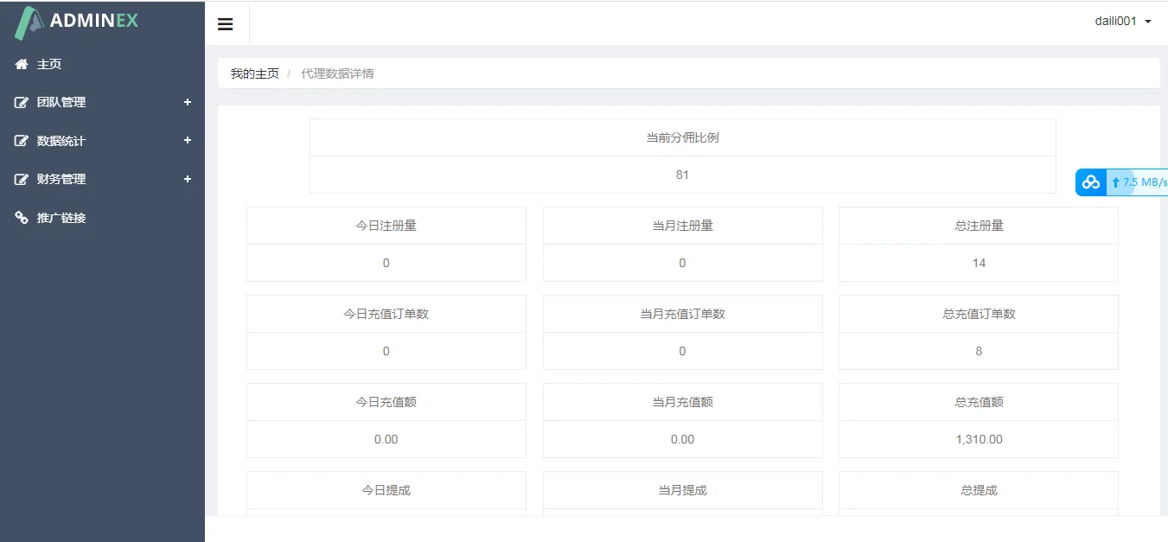Open the 数据统计 sidebar menu
1168x542 pixels.
coord(102,141)
